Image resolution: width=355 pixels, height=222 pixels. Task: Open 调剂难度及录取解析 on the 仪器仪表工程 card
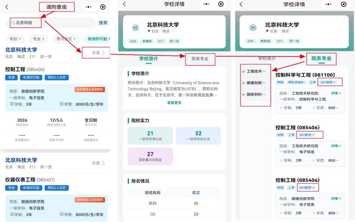tap(90, 200)
